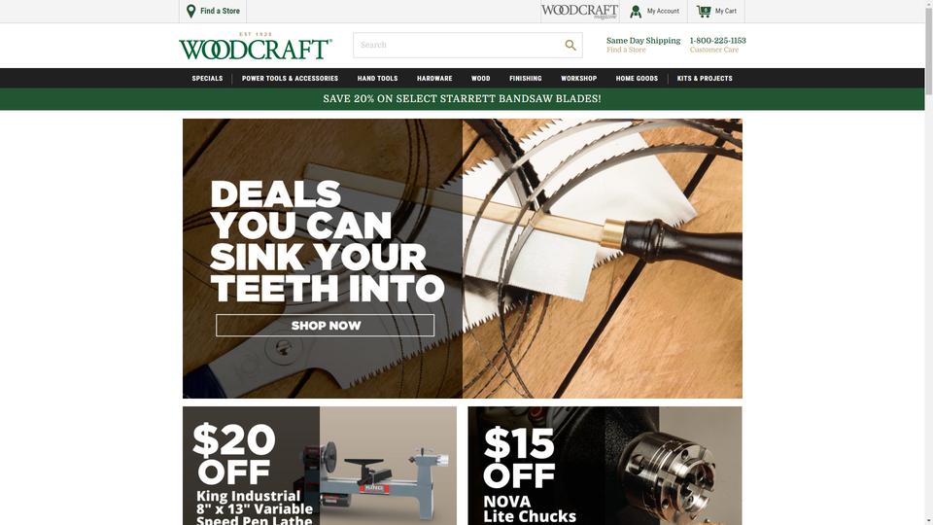Open the Finishing menu item
The height and width of the screenshot is (525, 933).
click(x=526, y=79)
